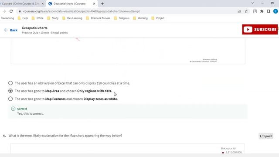The height and width of the screenshot is (157, 279).
Task: Toggle the browser side panel icon
Action: pyautogui.click(x=269, y=11)
